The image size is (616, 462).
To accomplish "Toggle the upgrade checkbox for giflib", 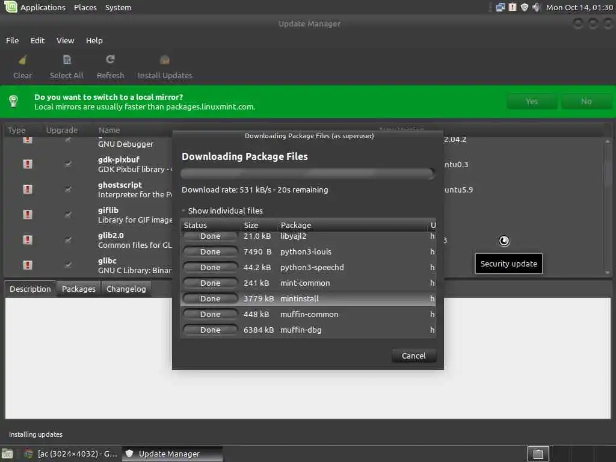I will coord(68,215).
